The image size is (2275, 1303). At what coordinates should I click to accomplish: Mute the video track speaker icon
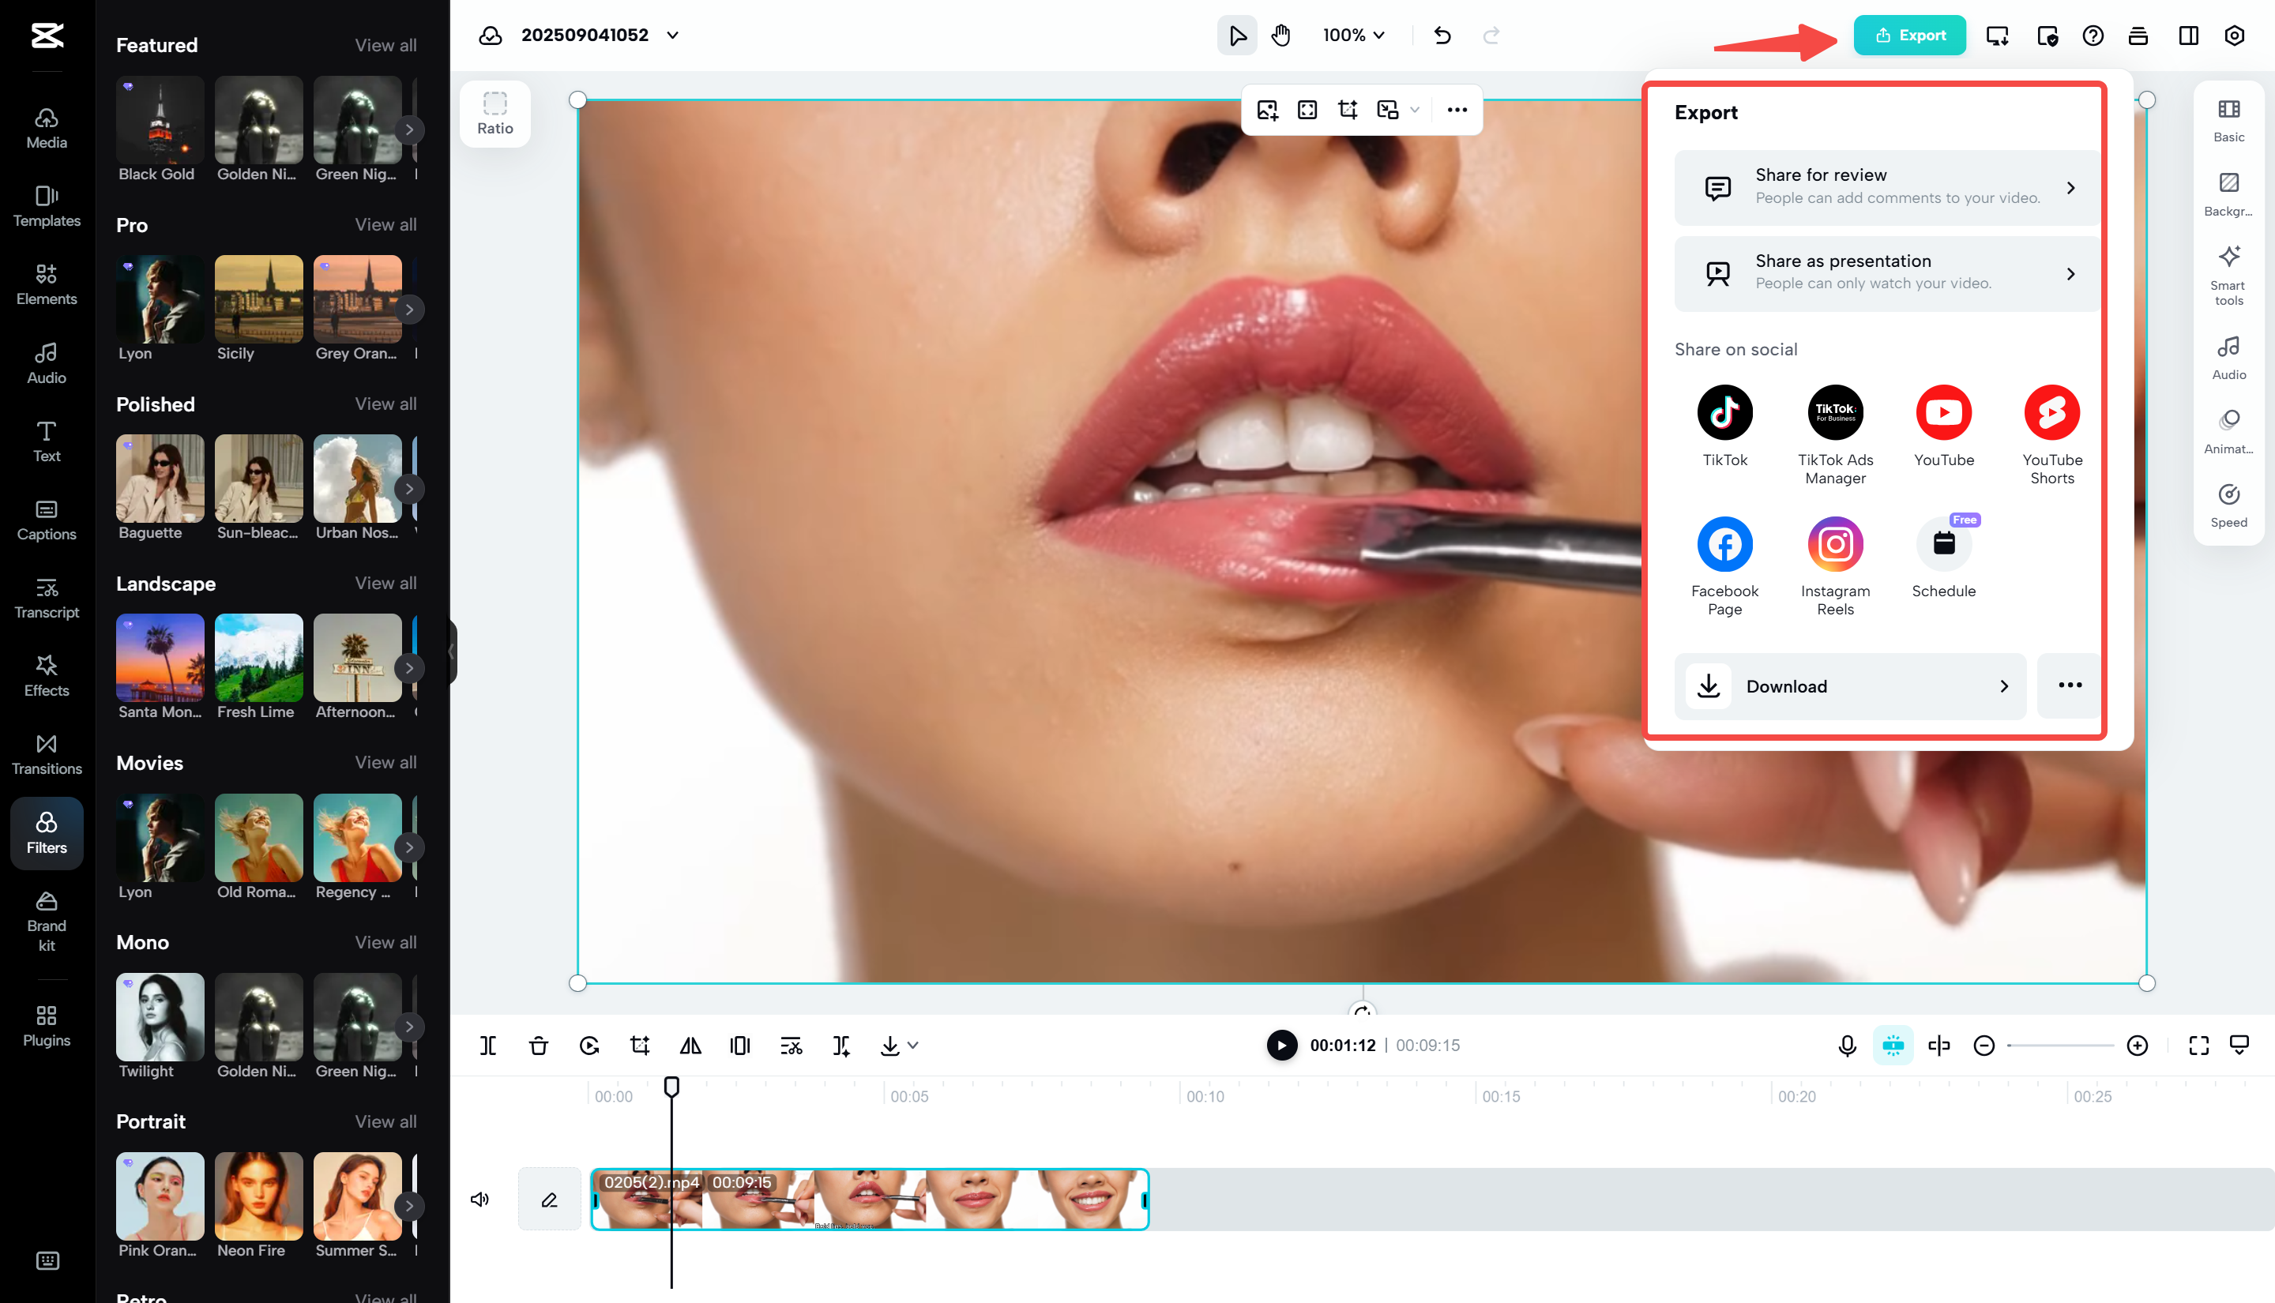(x=479, y=1200)
